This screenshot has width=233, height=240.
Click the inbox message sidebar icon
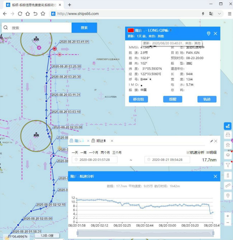click(x=228, y=135)
